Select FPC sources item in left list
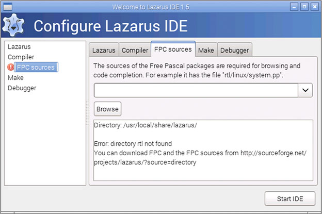Viewport: 322px width, 214px height. click(x=36, y=67)
